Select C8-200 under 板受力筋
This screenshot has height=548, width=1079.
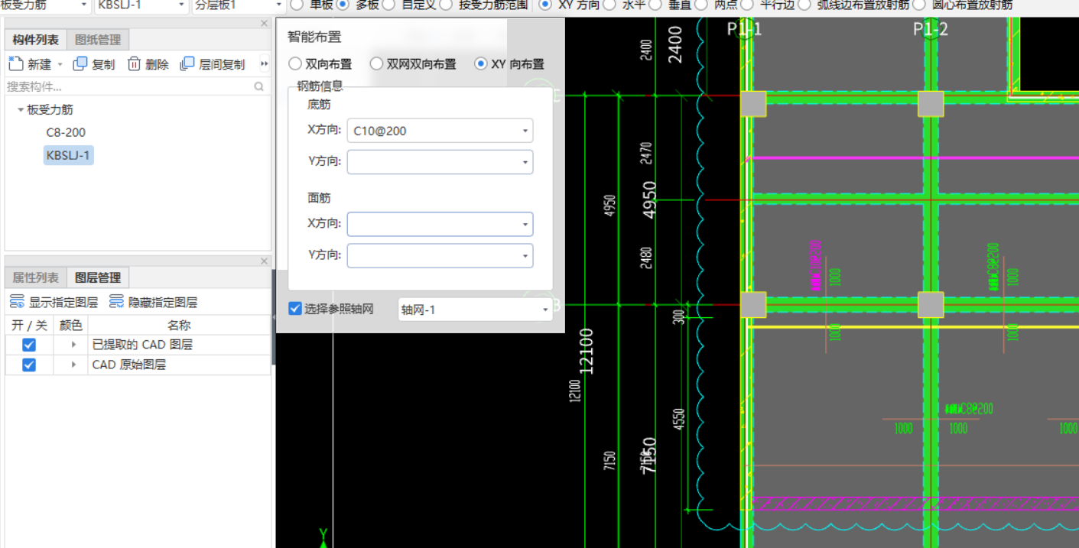[x=67, y=132]
